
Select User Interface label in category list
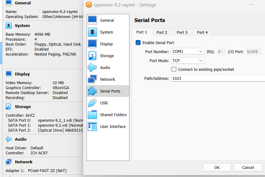point(113,127)
